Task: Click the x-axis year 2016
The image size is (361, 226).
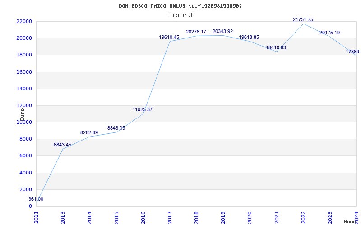Action: pos(143,218)
